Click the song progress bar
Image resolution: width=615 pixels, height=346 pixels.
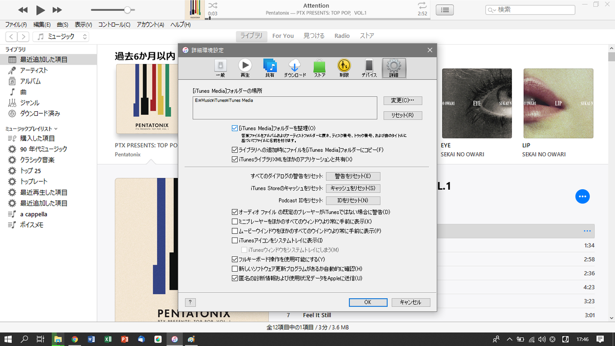[318, 18]
